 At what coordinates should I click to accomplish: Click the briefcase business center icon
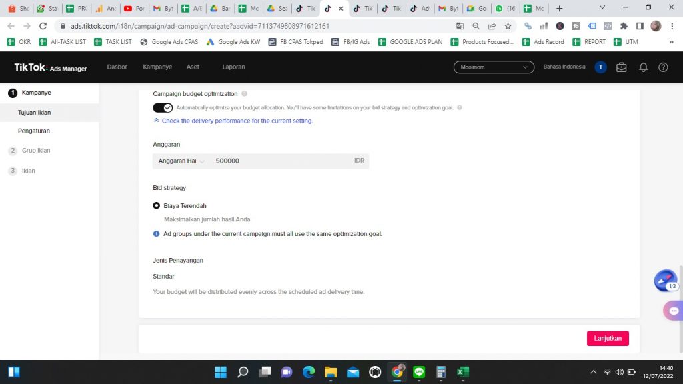[622, 67]
